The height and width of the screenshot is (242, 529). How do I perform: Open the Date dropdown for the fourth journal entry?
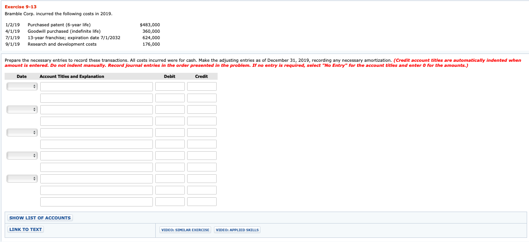[22, 155]
